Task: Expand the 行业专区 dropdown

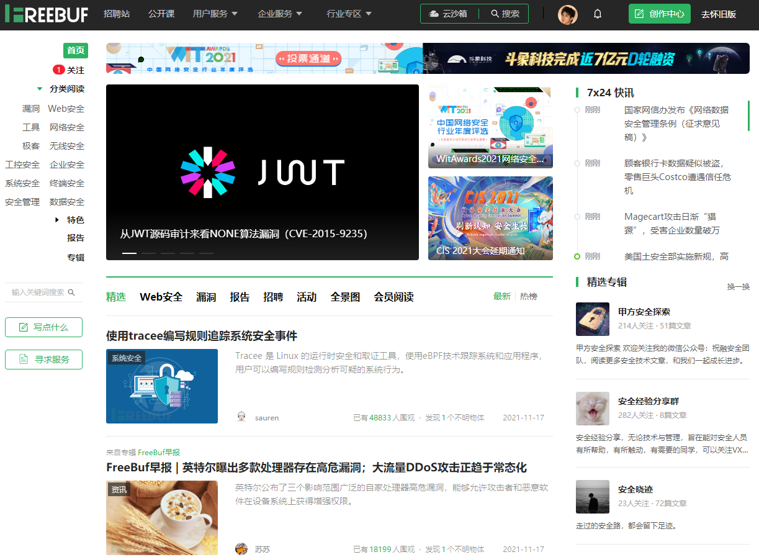Action: point(349,14)
